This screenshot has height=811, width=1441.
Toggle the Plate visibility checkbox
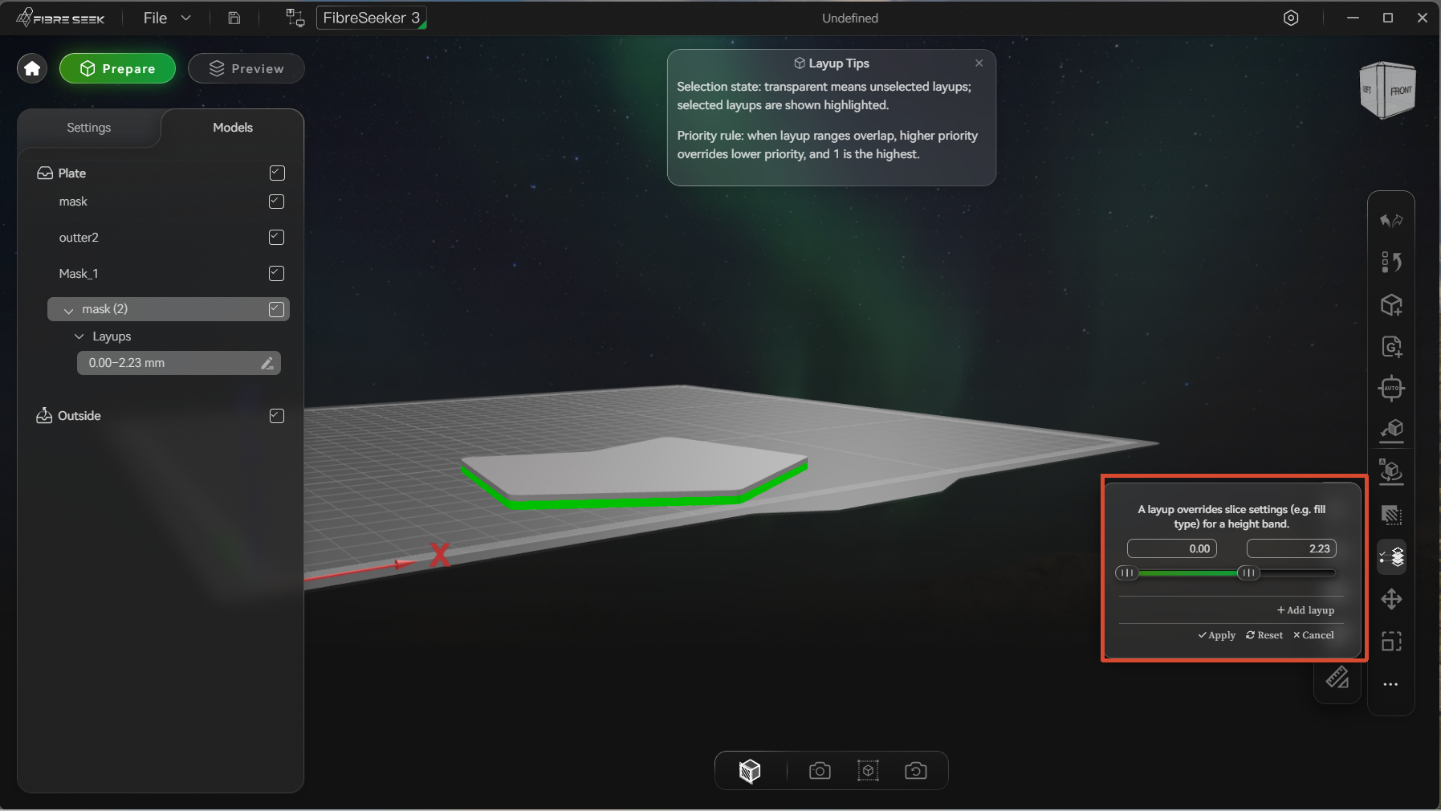277,173
